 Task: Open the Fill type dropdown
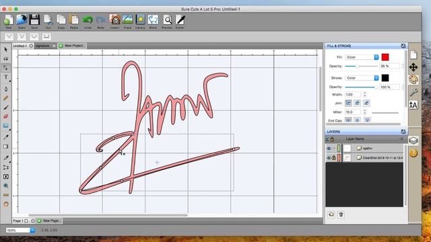point(362,57)
